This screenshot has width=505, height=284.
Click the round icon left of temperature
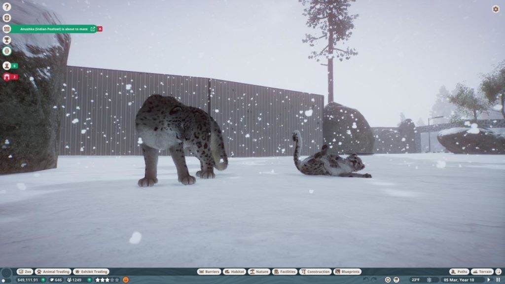pos(397,280)
